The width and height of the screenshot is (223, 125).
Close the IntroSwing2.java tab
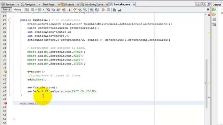coord(107,5)
